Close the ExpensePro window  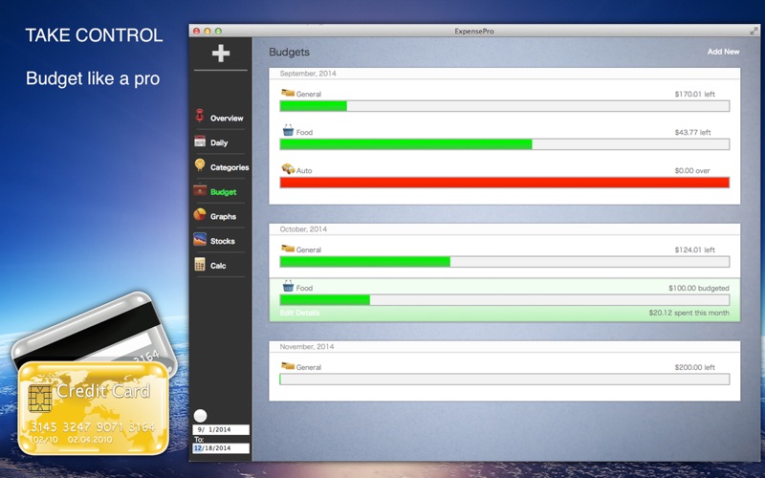click(x=197, y=31)
